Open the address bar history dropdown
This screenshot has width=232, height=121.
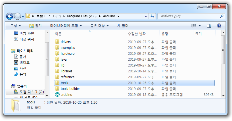click(x=146, y=16)
